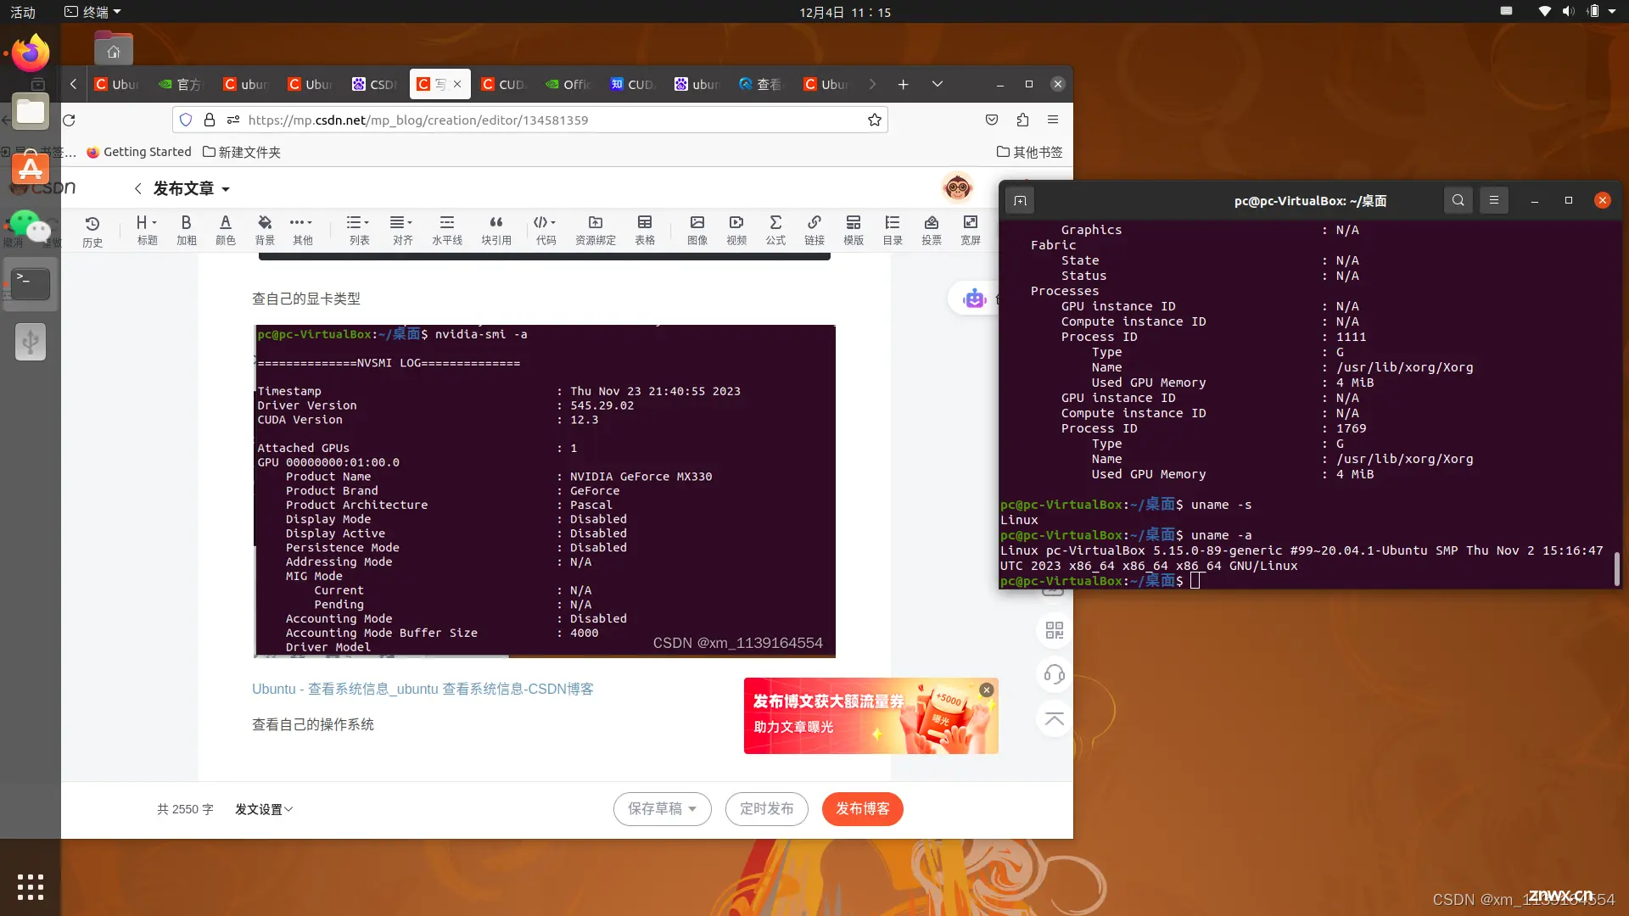
Task: Click the background (背景) highlight tool
Action: point(265,231)
